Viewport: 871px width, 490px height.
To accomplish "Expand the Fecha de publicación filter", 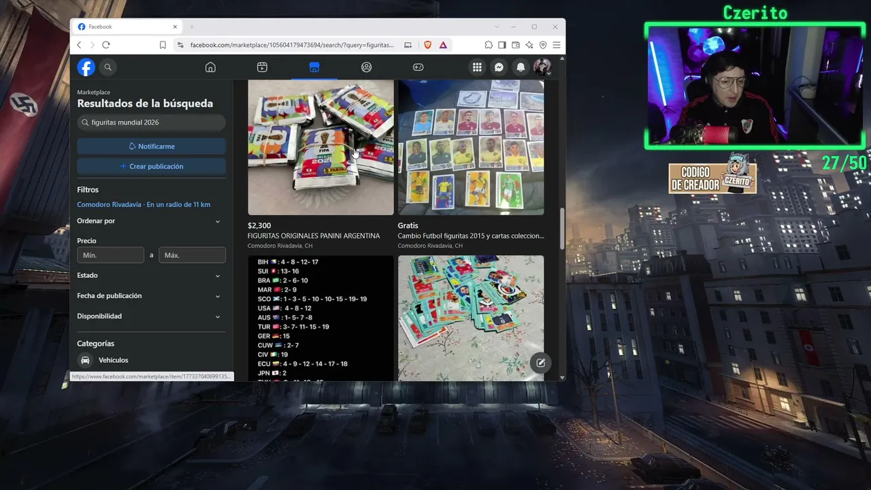I will [151, 296].
